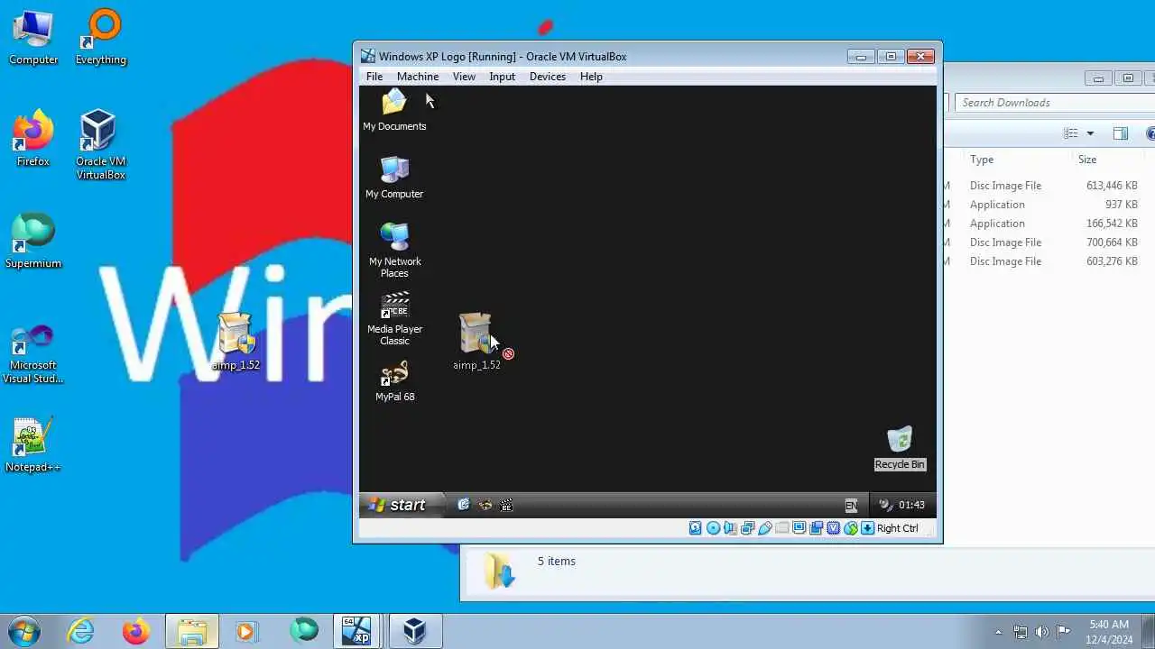Image resolution: width=1155 pixels, height=649 pixels.
Task: Click the Windows 7 Start orb
Action: coord(23,631)
